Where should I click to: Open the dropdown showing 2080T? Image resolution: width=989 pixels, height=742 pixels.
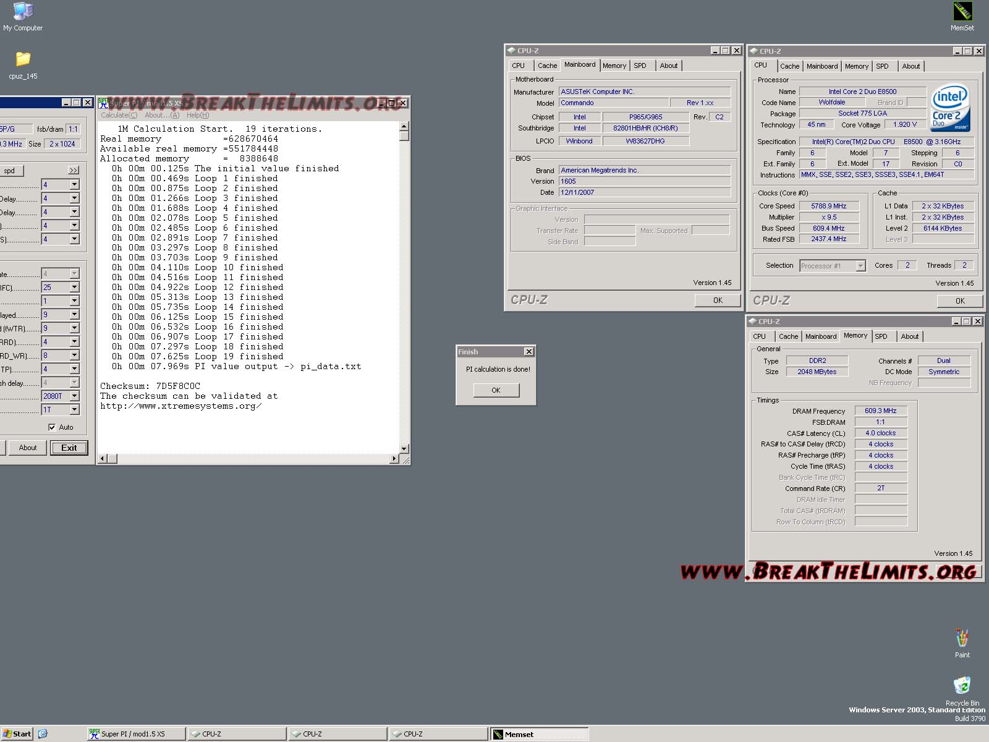pos(74,396)
